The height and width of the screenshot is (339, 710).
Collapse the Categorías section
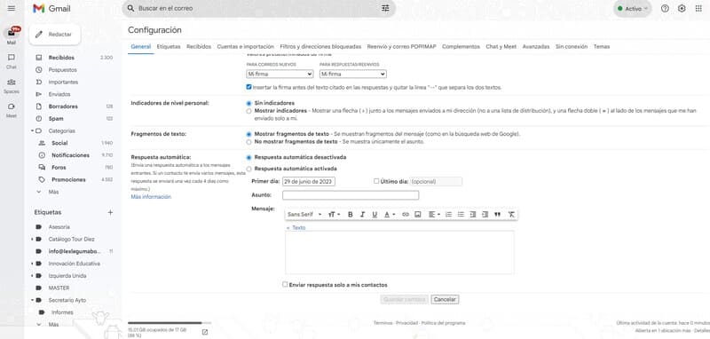[x=32, y=130]
